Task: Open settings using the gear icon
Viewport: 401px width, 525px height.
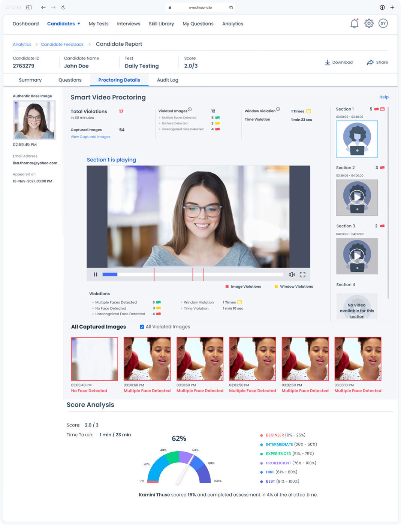Action: (x=369, y=23)
